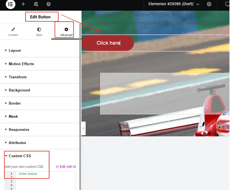Switch to the Style tab

[39, 31]
